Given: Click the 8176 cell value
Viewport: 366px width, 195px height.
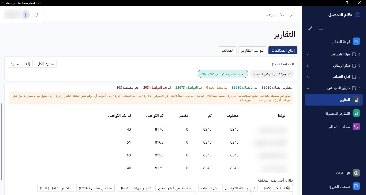Looking at the screenshot, I should coord(159,129).
